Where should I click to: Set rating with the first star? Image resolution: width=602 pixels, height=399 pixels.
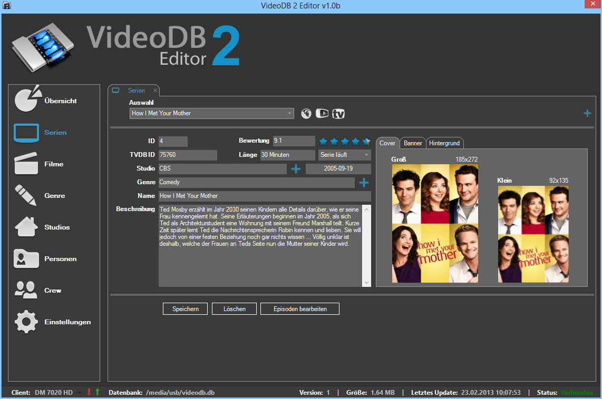point(323,142)
